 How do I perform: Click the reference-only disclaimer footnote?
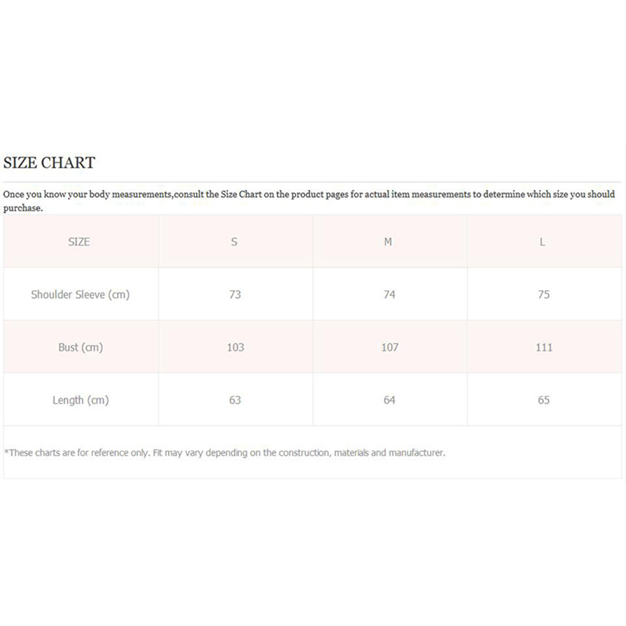click(x=225, y=453)
